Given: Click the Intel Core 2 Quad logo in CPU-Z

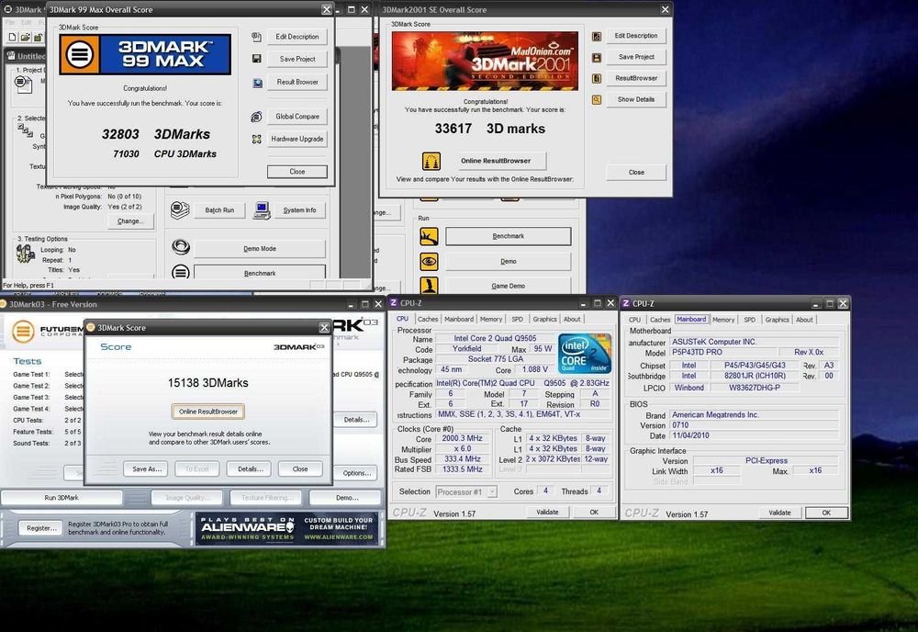Looking at the screenshot, I should click(584, 353).
